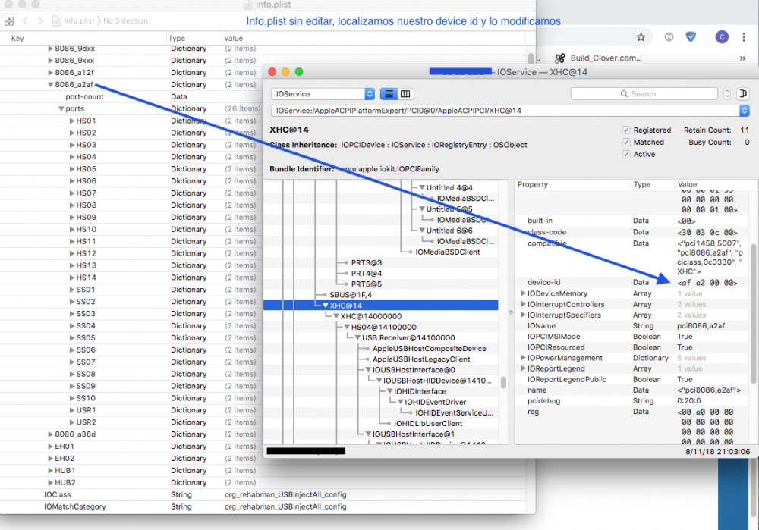Select the IOClass row in Info.plist
Screen dimensions: 759x530
[263, 494]
